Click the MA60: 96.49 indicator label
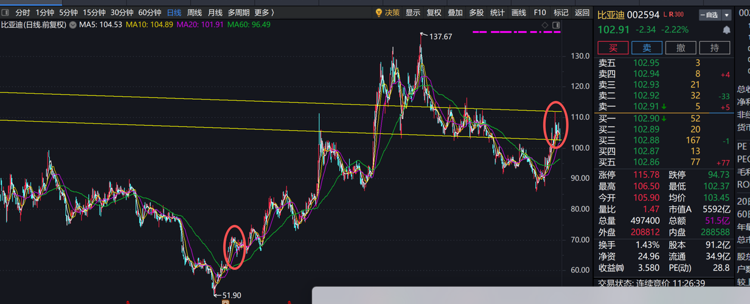The width and height of the screenshot is (750, 304). pos(248,24)
